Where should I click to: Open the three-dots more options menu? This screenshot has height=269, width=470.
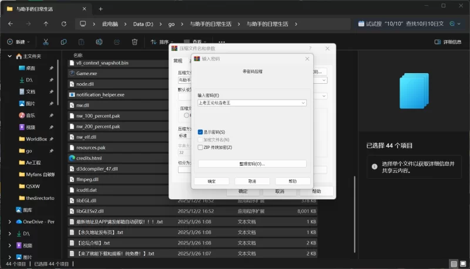coord(221,42)
